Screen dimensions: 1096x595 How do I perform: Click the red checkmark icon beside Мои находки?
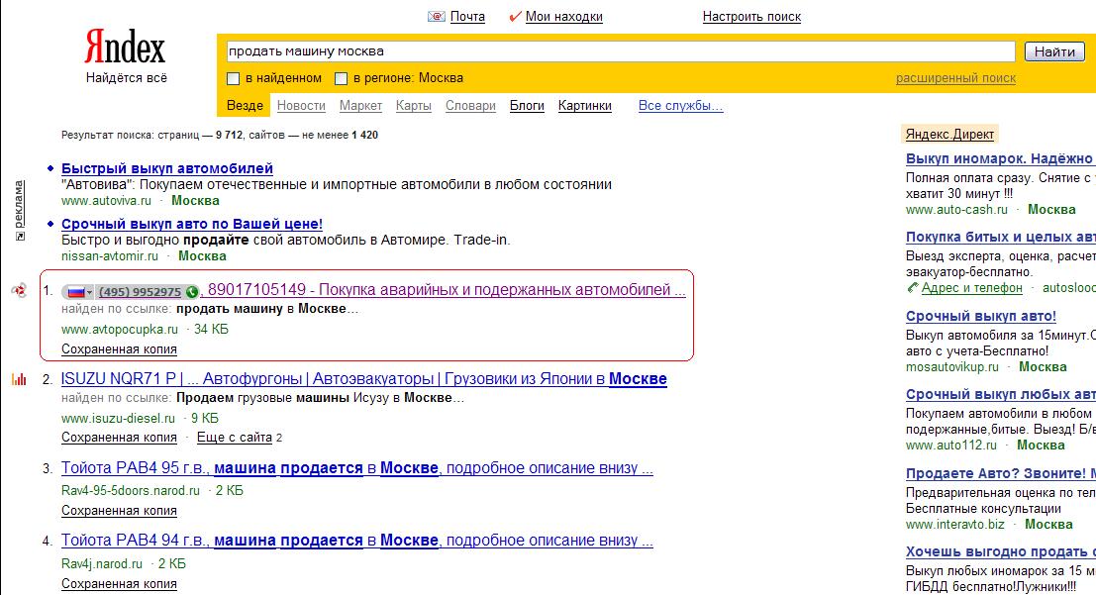point(515,16)
